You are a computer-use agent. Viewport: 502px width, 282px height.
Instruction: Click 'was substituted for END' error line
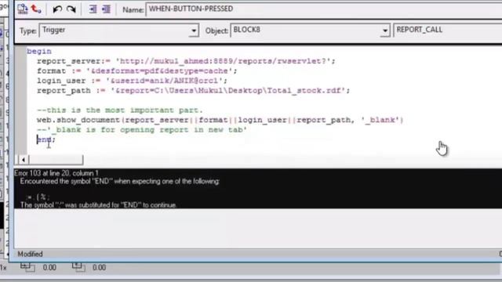[98, 205]
